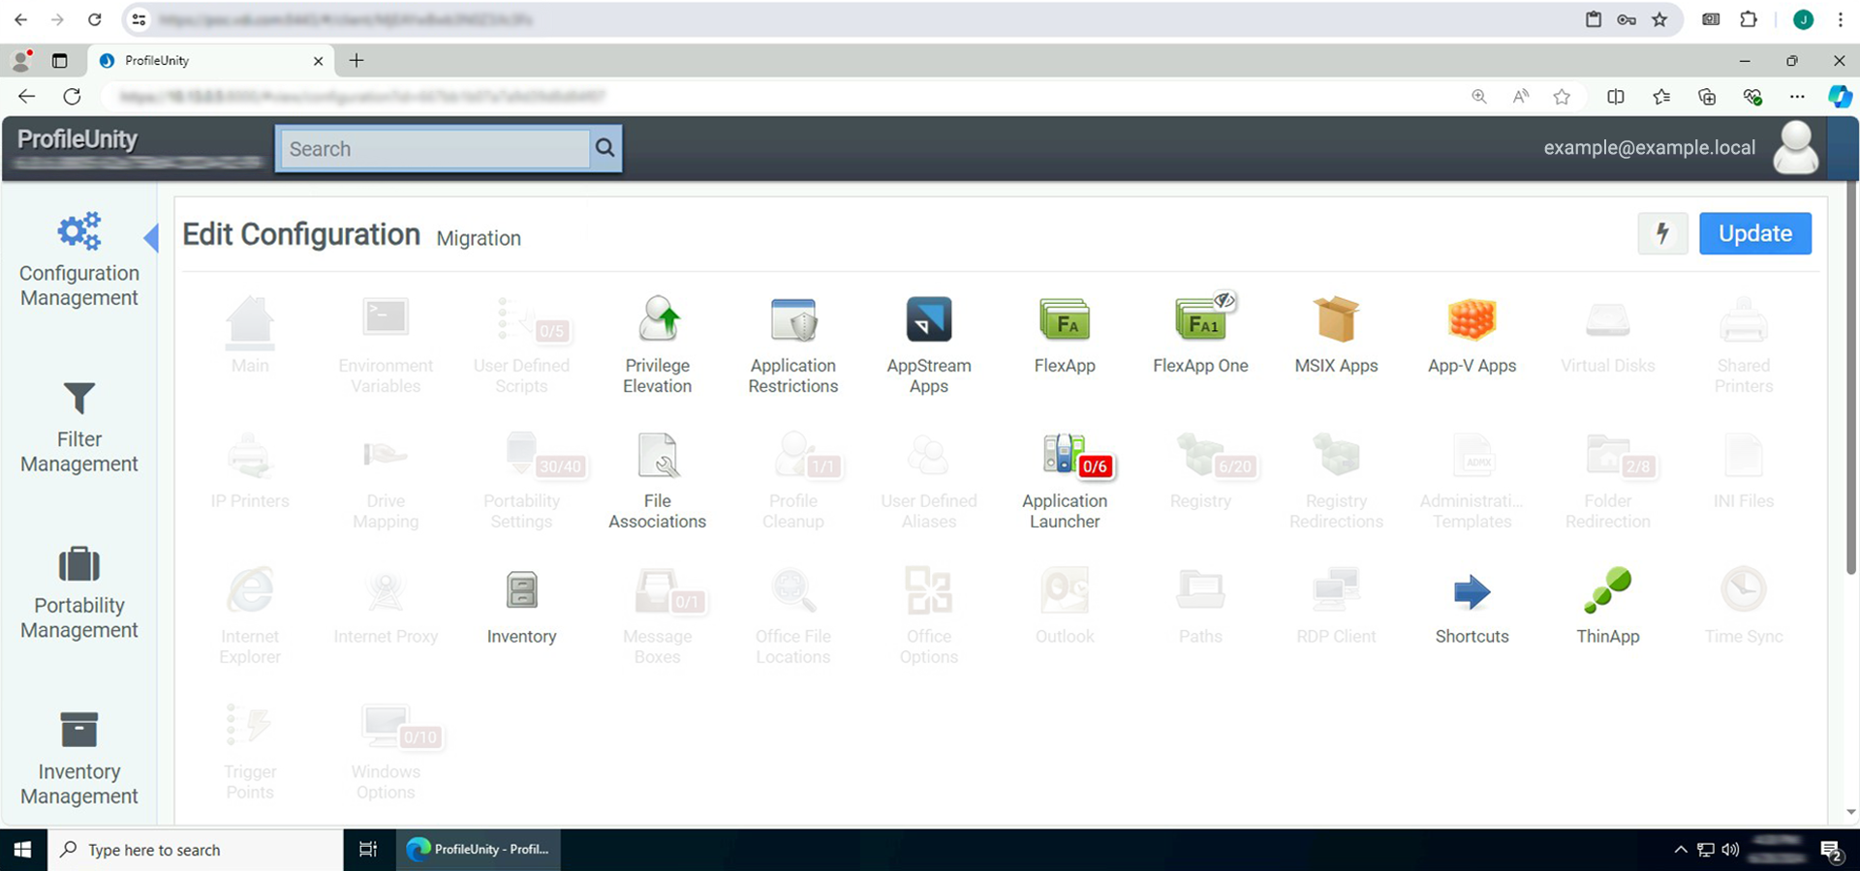
Task: Open the ThinApp module
Action: tap(1607, 606)
